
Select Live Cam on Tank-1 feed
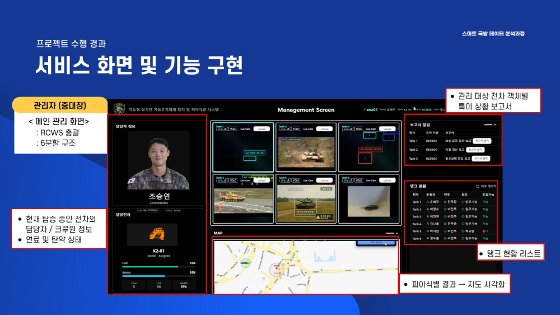point(245,129)
